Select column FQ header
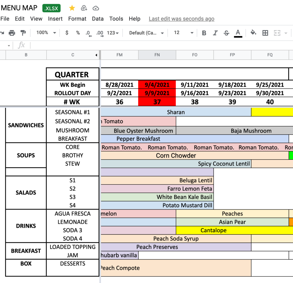The image size is (293, 283). [x=270, y=55]
